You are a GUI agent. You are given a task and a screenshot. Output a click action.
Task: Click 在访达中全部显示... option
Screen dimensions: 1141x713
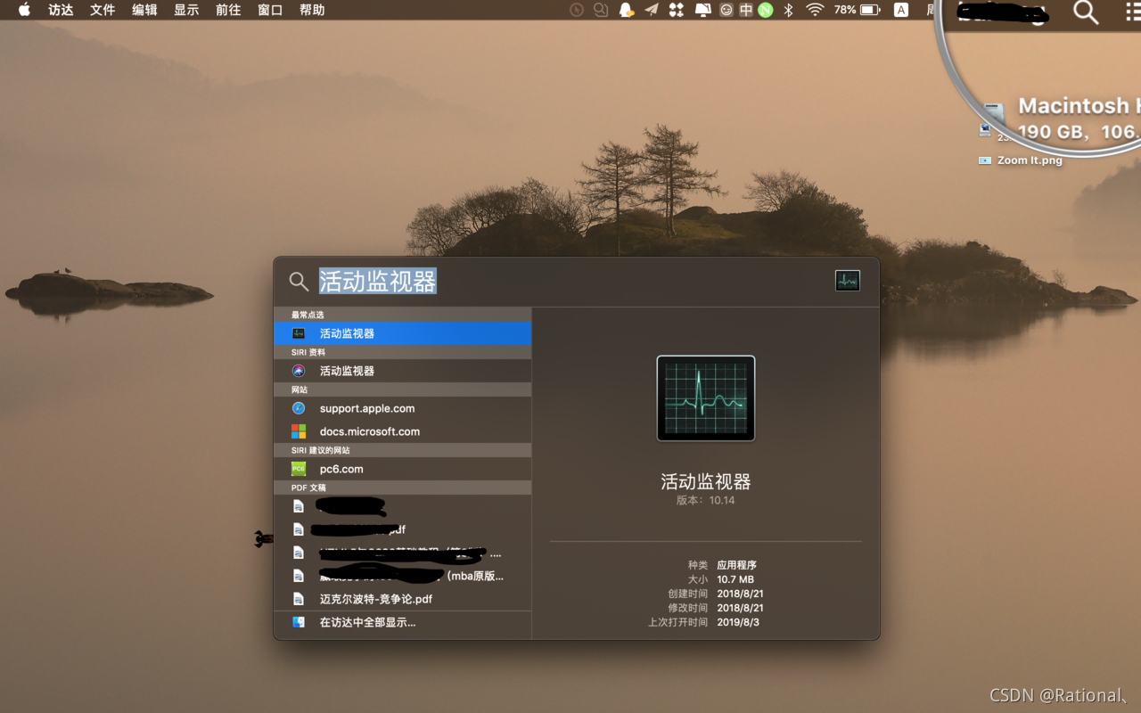click(402, 622)
